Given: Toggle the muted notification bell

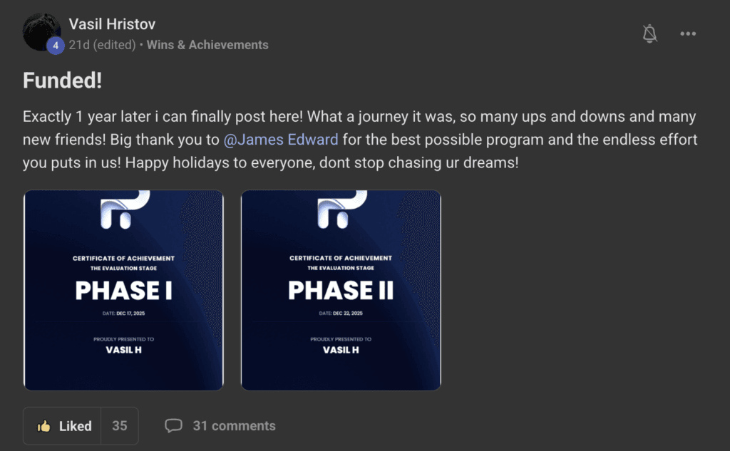Looking at the screenshot, I should tap(649, 33).
